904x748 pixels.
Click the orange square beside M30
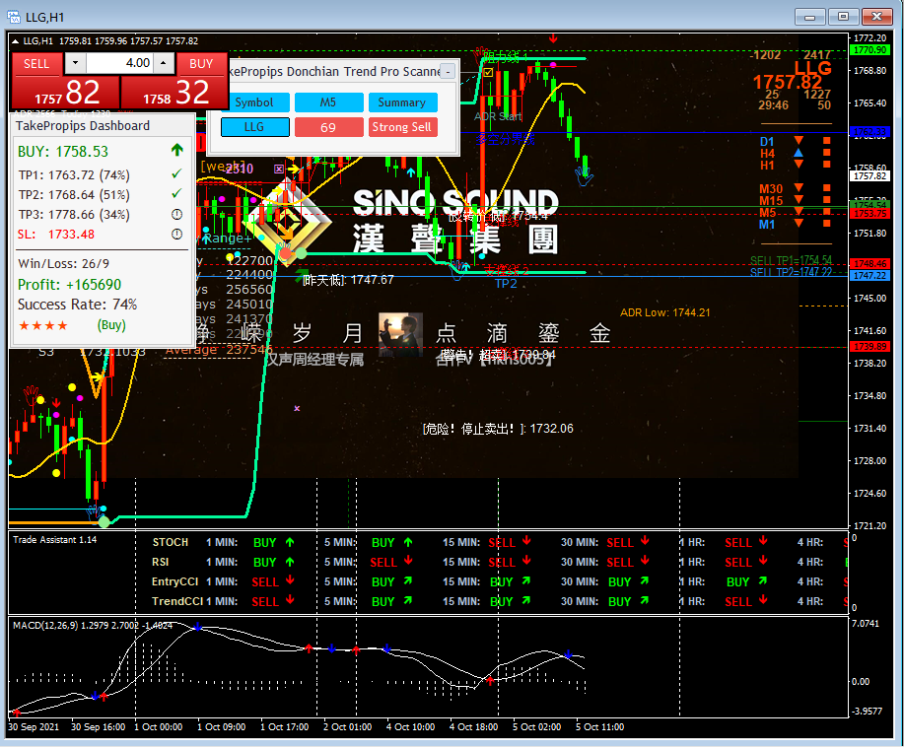click(827, 188)
